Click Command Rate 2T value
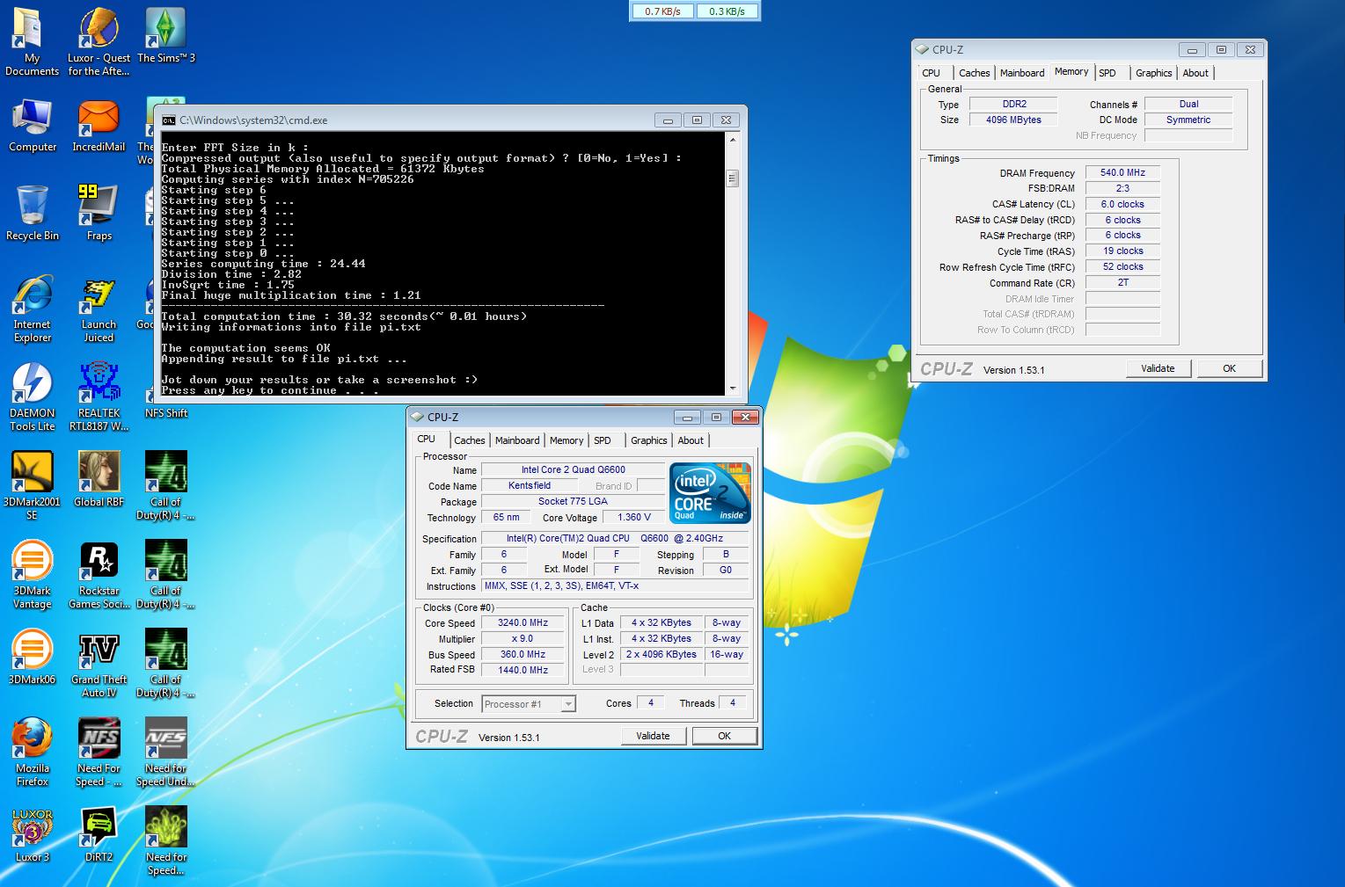The height and width of the screenshot is (887, 1345). click(x=1122, y=282)
